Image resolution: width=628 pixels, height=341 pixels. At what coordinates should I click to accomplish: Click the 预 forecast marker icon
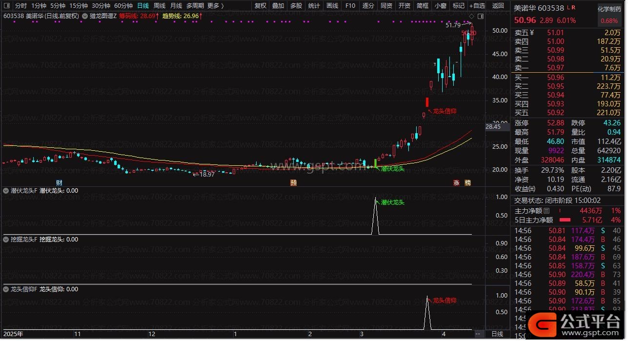click(x=293, y=183)
